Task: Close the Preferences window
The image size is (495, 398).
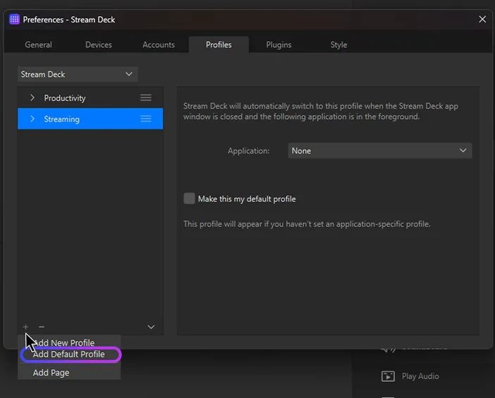Action: coord(482,19)
